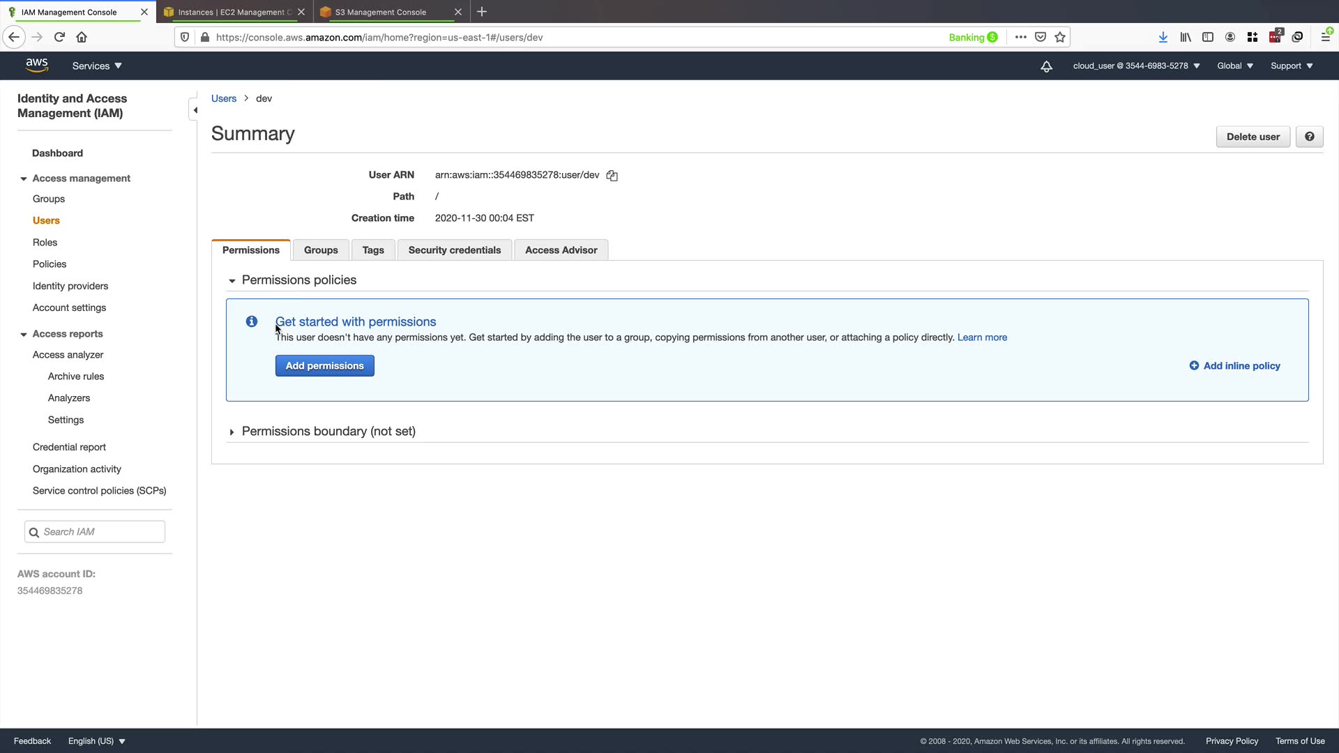Viewport: 1339px width, 753px height.
Task: Expand Permissions boundary (not set) section
Action: tap(232, 432)
